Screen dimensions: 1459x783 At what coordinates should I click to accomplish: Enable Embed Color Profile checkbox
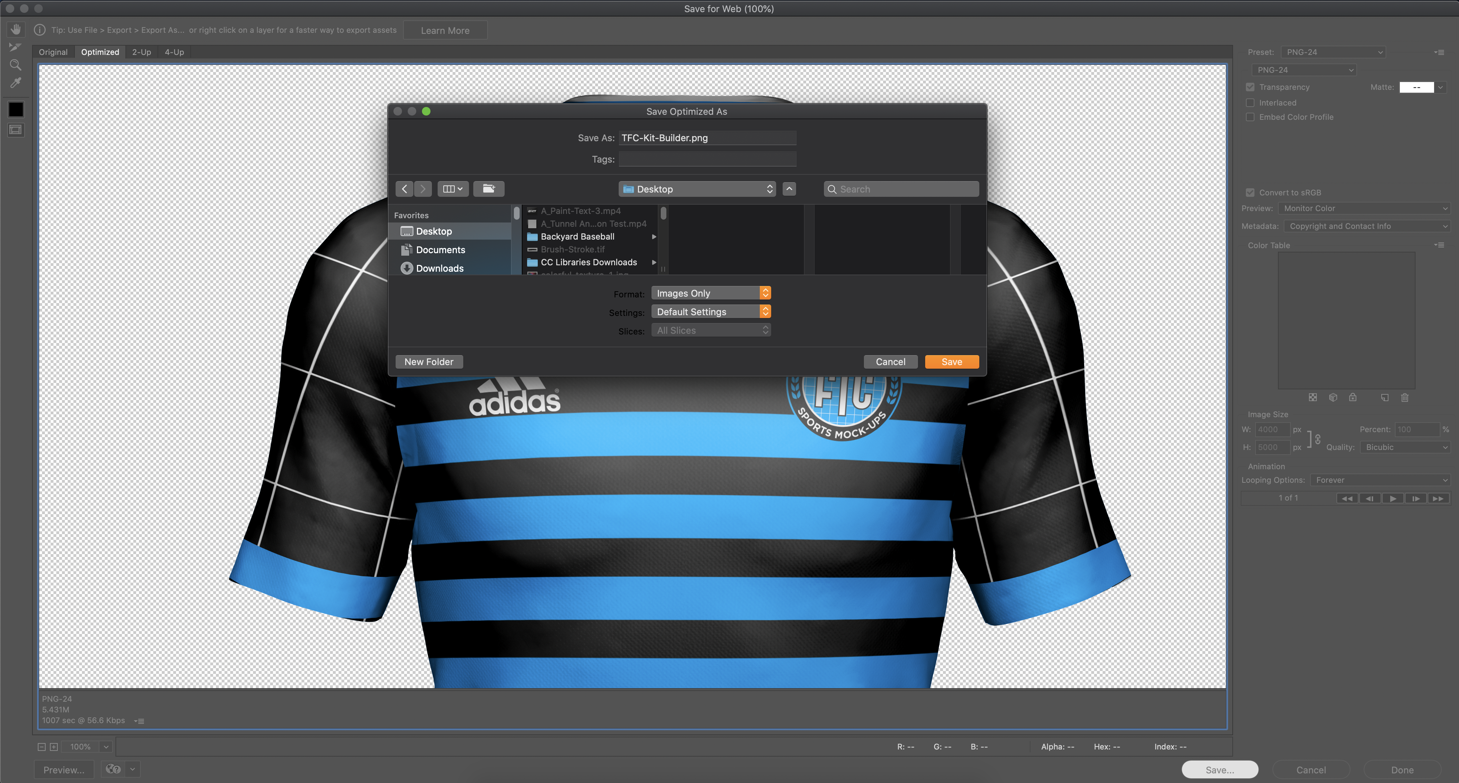pyautogui.click(x=1250, y=117)
